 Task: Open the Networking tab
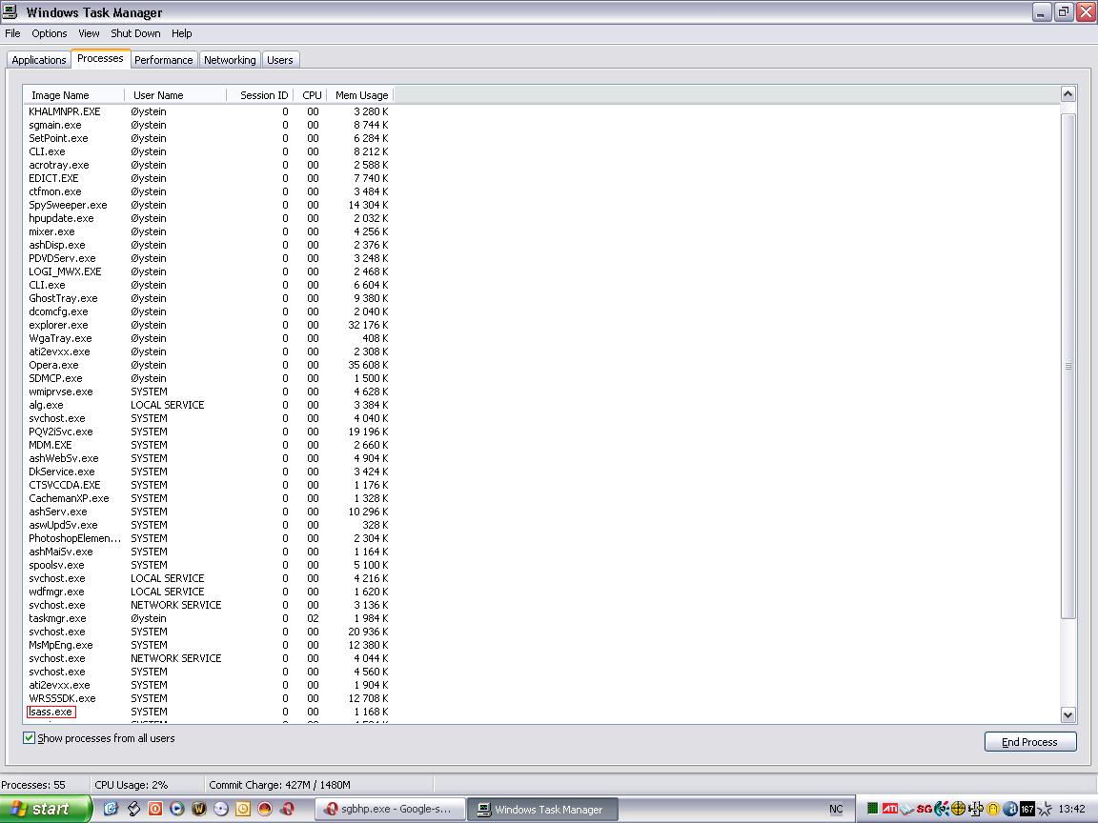(x=230, y=60)
